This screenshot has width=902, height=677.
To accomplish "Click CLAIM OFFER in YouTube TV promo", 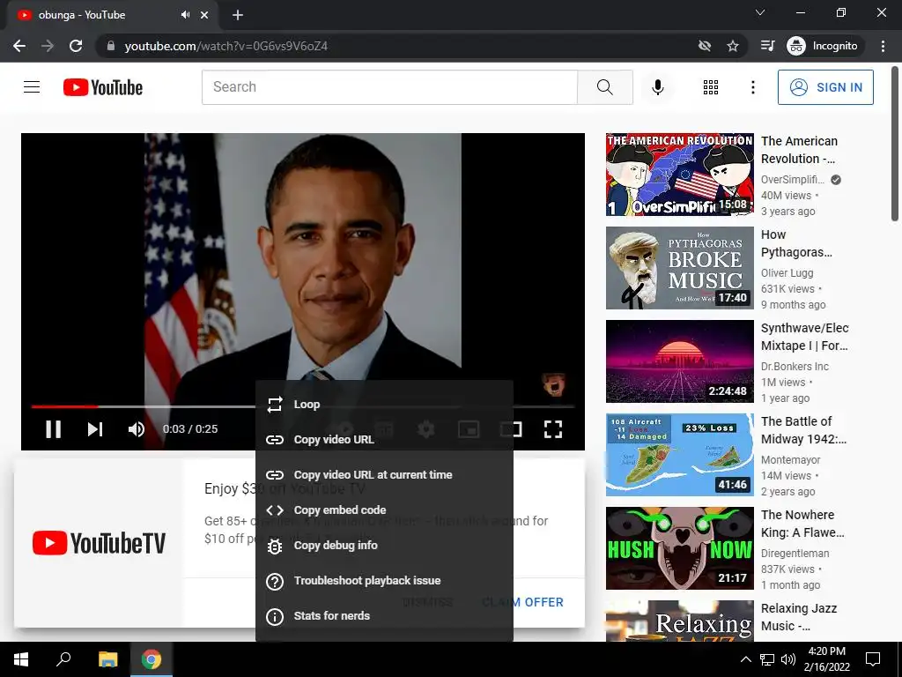I will pyautogui.click(x=522, y=601).
